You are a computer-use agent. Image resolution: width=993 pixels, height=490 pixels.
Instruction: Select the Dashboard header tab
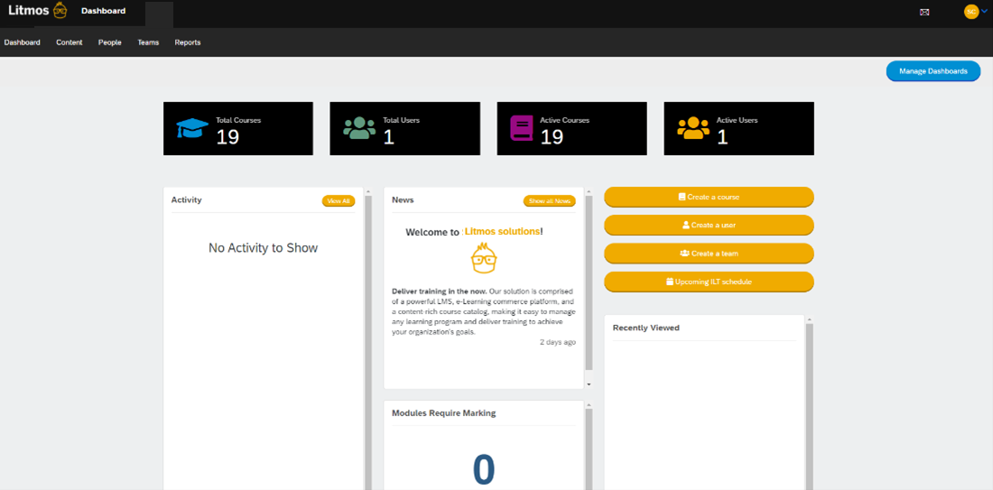(x=103, y=11)
